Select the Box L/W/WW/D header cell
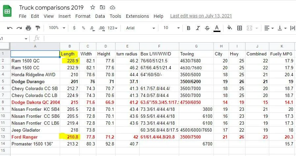This screenshot has width=296, height=156. pyautogui.click(x=159, y=54)
